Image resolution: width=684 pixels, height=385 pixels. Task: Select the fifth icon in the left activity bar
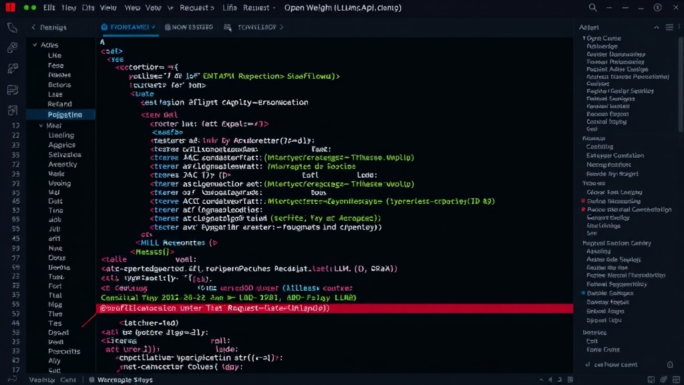coord(12,110)
